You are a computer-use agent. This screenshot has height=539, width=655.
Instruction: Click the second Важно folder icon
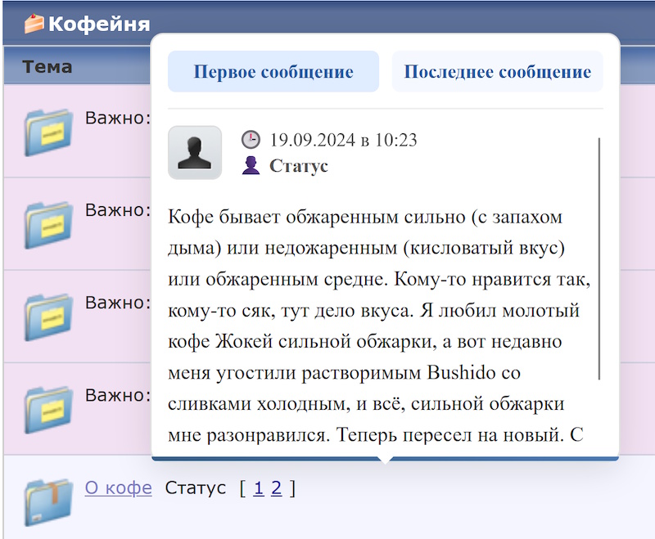coord(48,225)
